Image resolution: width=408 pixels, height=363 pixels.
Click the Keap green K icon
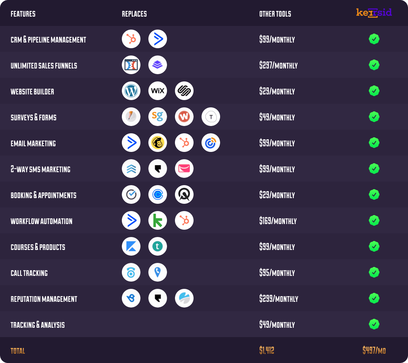click(x=158, y=220)
